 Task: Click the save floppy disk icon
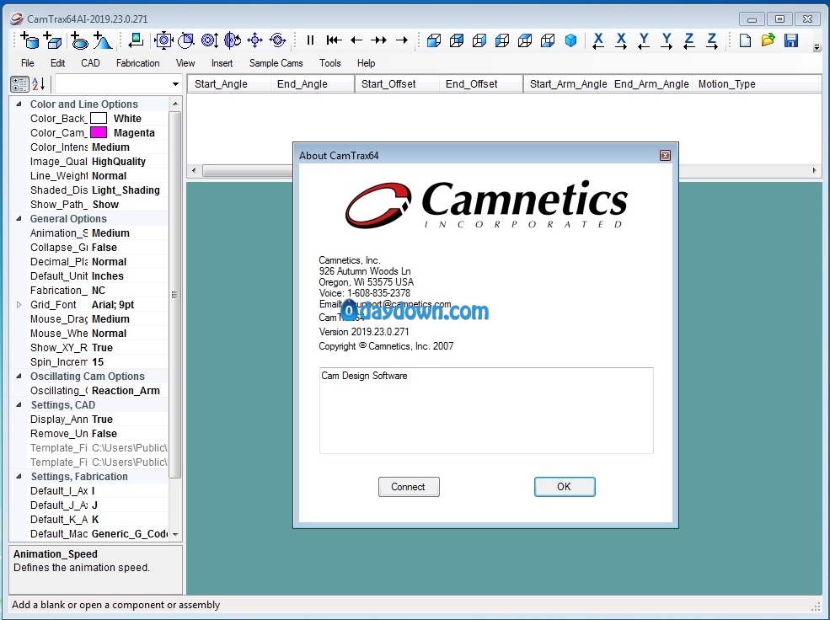(791, 40)
